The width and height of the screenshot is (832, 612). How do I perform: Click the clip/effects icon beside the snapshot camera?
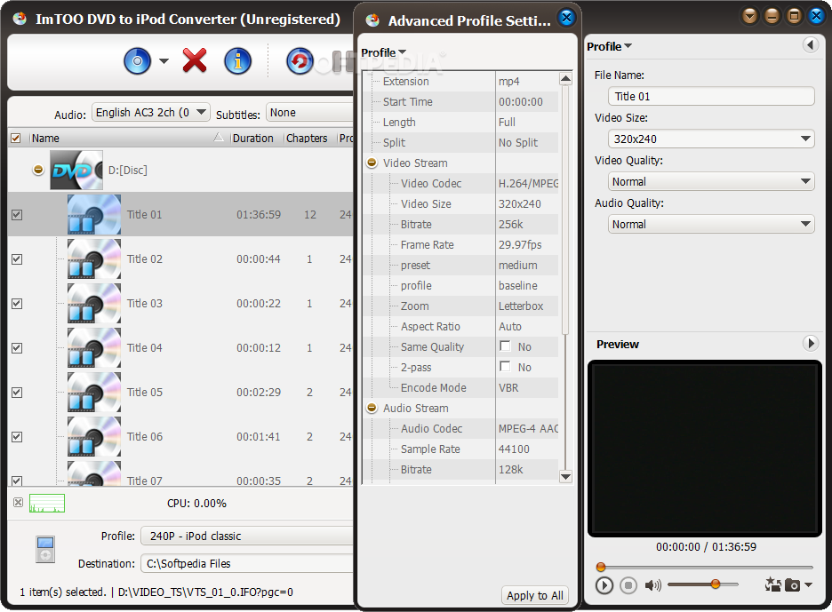point(772,584)
